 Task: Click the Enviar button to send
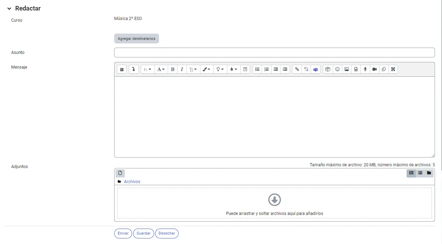point(123,233)
